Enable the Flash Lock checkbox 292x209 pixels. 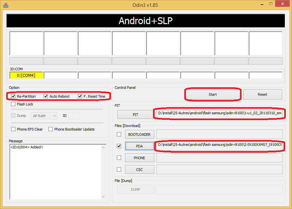point(13,104)
